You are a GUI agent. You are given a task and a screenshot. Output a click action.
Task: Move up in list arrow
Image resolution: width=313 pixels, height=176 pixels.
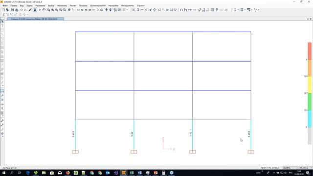(x=107, y=10)
